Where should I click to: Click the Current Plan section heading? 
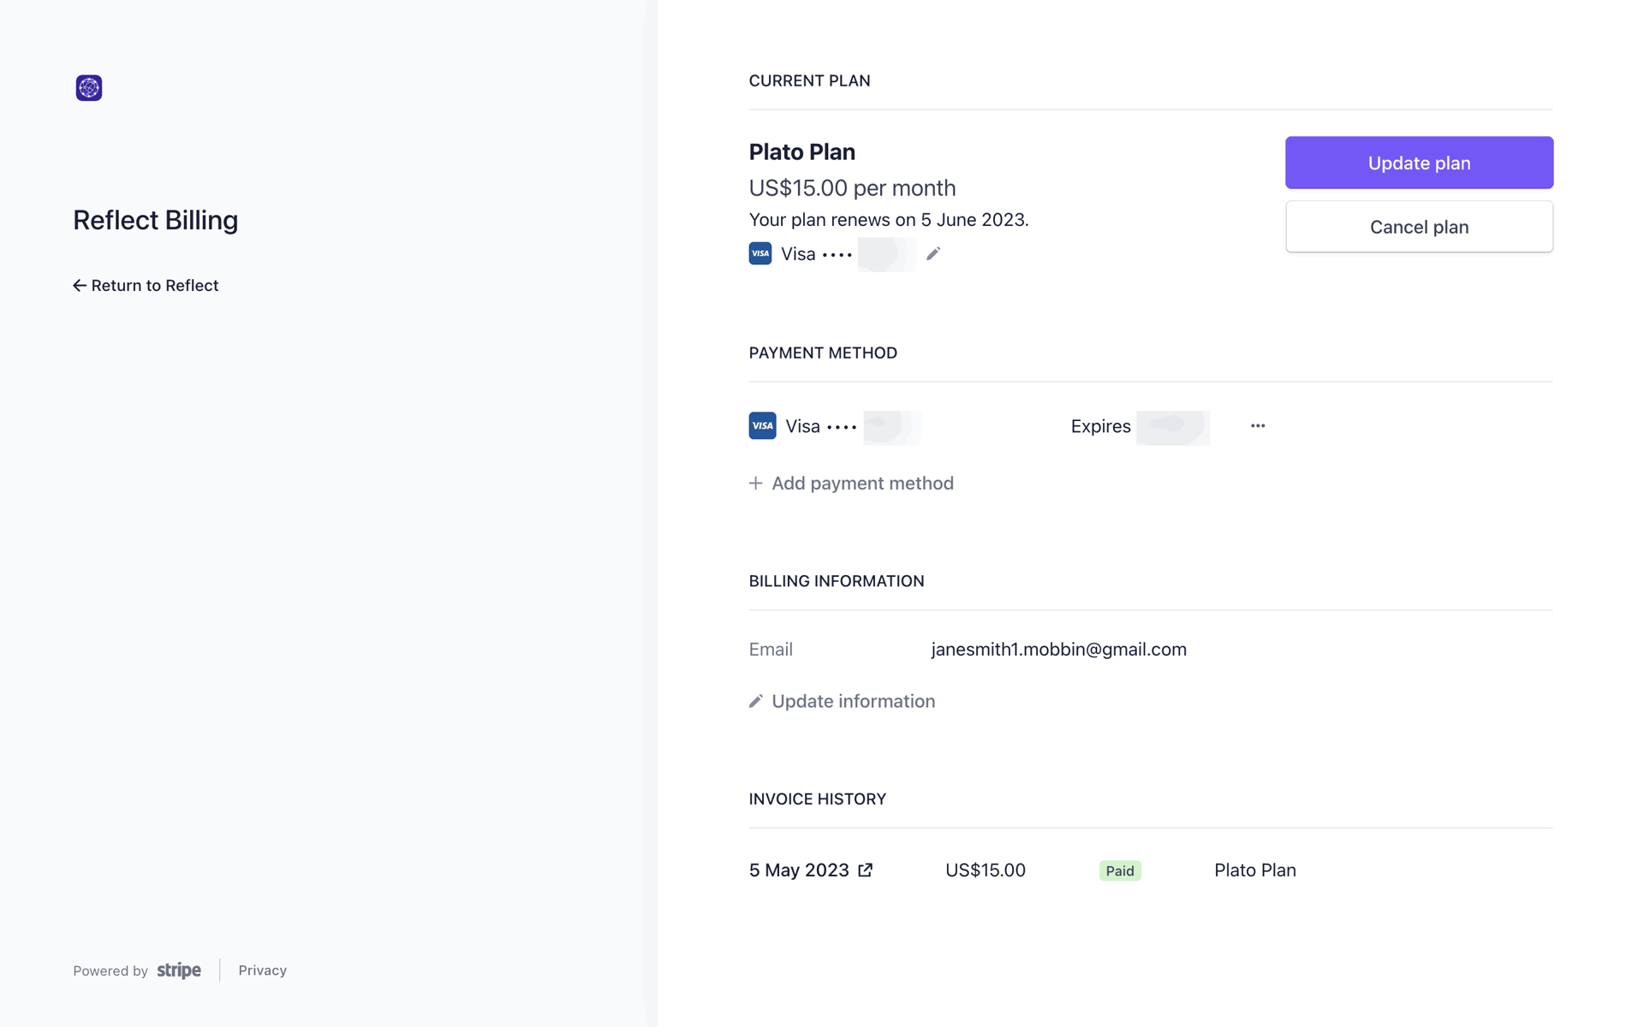809,80
